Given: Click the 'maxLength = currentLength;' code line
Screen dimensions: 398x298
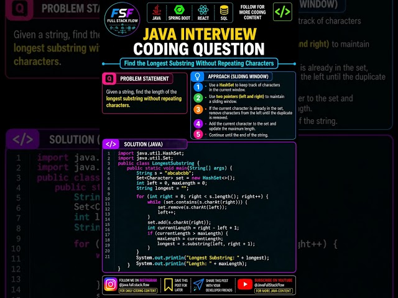Looking at the screenshot, I should (190, 238).
